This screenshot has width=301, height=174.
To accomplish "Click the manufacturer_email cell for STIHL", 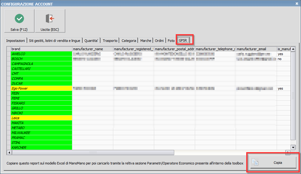I will (x=256, y=143).
